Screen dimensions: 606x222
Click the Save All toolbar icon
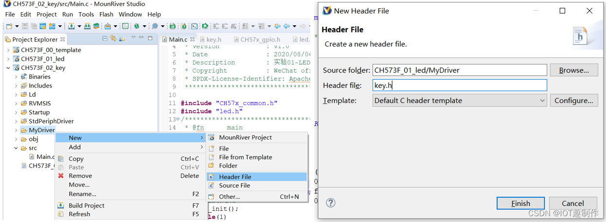34,26
